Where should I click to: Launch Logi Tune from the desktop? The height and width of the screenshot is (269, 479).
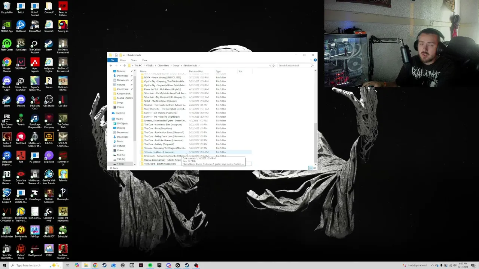[x=49, y=157]
